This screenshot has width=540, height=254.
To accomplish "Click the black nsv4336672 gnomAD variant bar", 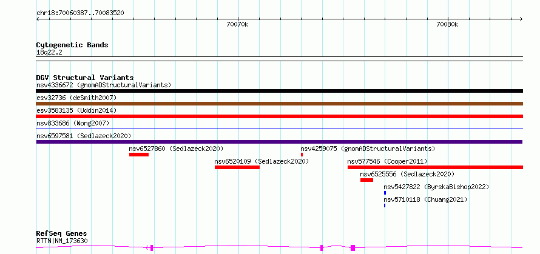I will click(x=279, y=91).
